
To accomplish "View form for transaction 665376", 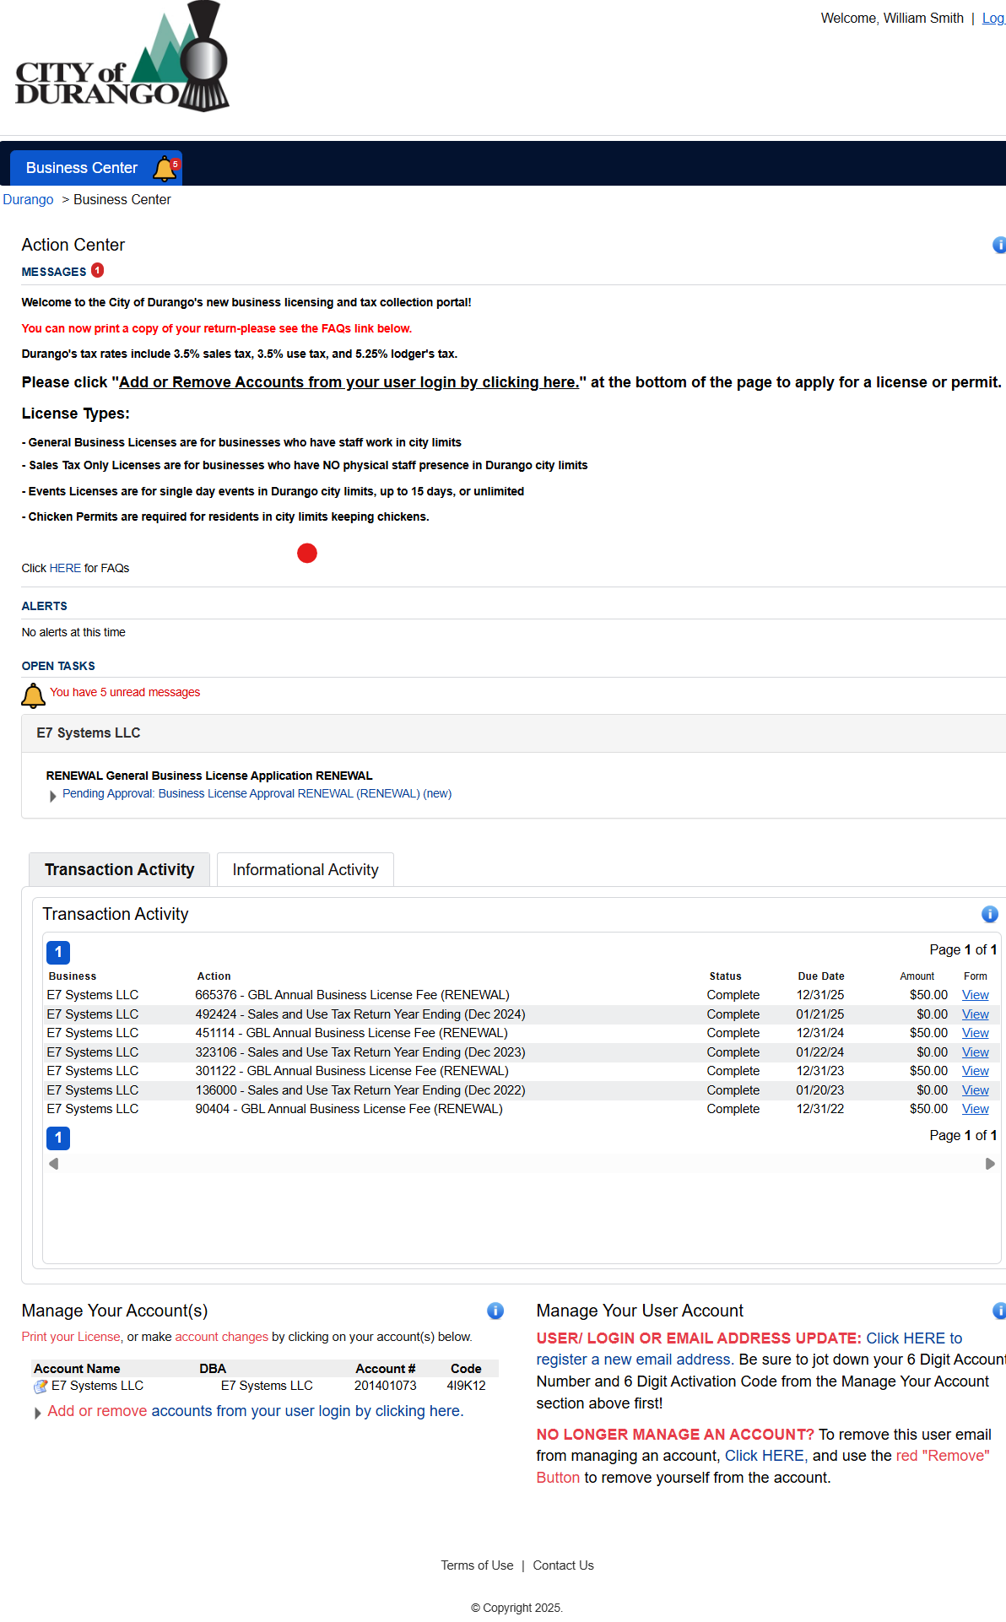I will tap(975, 995).
